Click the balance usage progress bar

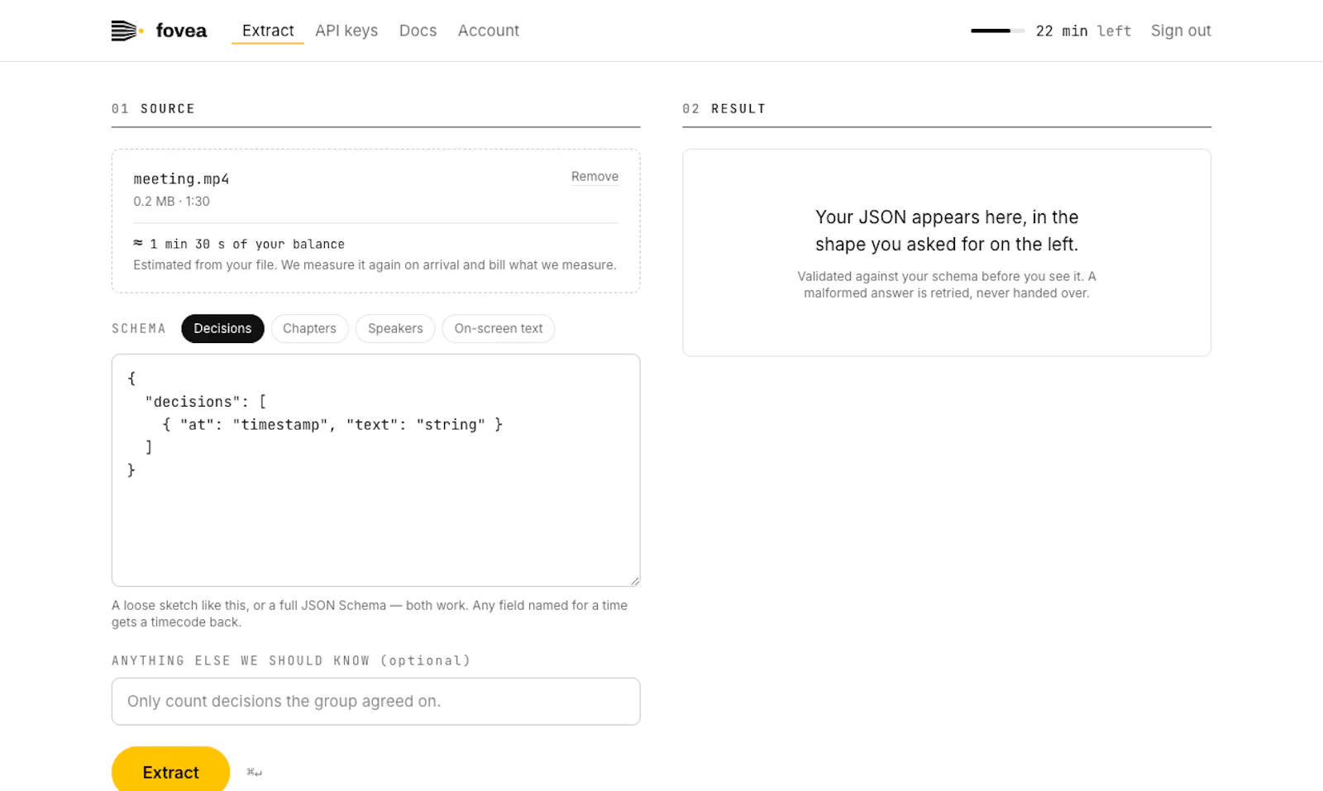(998, 31)
